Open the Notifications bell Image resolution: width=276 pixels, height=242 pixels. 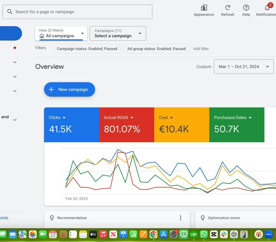coord(267,8)
